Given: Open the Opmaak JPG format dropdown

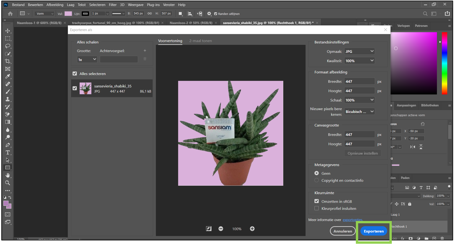Looking at the screenshot, I should click(x=359, y=51).
